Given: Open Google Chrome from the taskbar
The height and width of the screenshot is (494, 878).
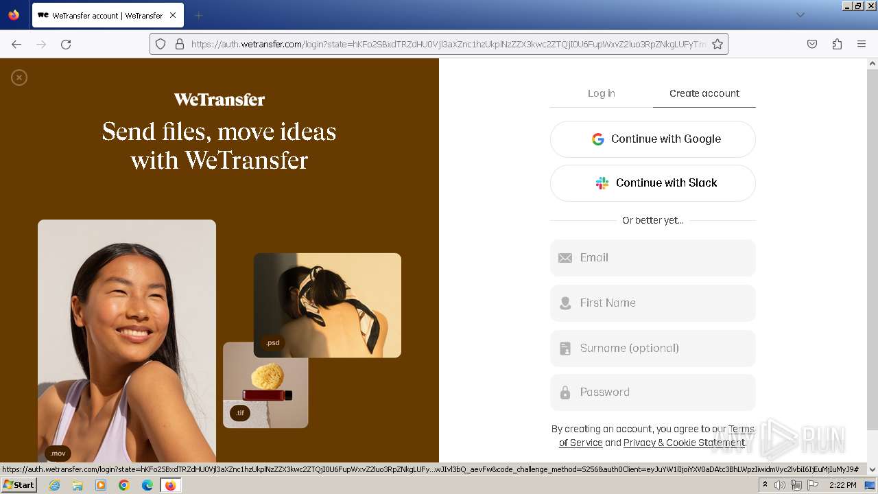Looking at the screenshot, I should [124, 485].
